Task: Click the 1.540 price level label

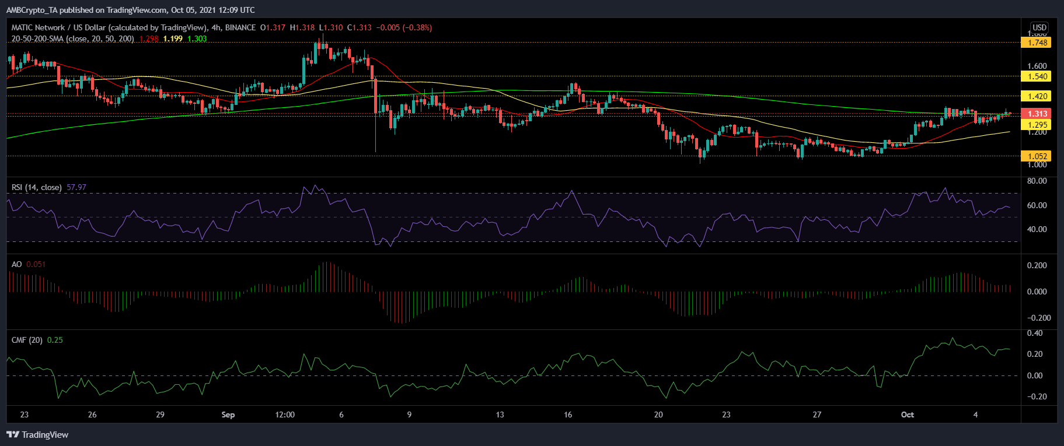Action: click(x=1036, y=76)
